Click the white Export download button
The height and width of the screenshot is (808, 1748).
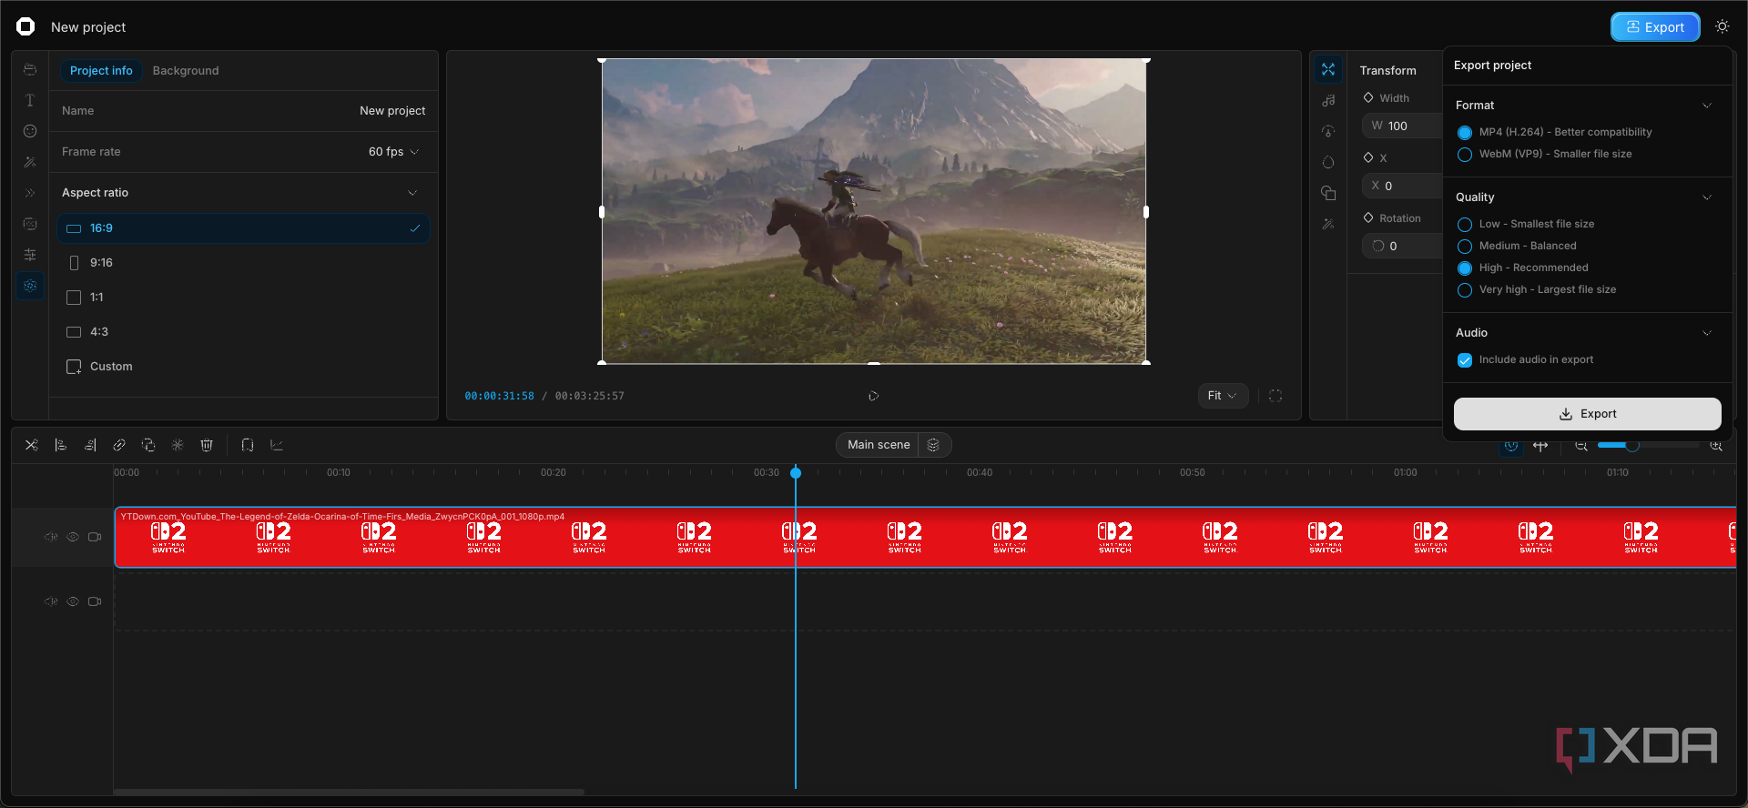point(1587,414)
